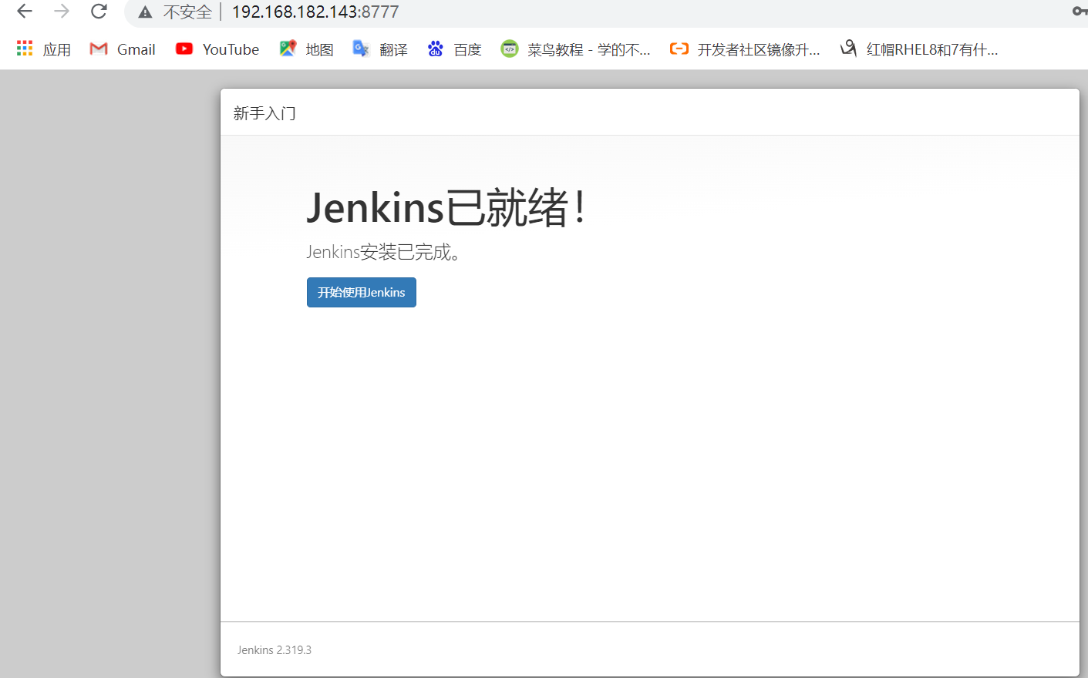Click the 应用 apps shortcut
Viewport: 1088px width, 678px height.
[x=43, y=49]
